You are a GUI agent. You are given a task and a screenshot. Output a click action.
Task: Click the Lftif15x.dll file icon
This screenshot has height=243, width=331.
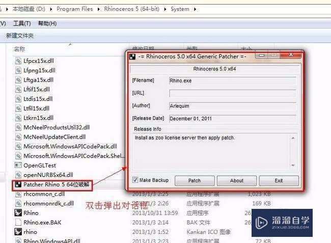[x=18, y=89]
